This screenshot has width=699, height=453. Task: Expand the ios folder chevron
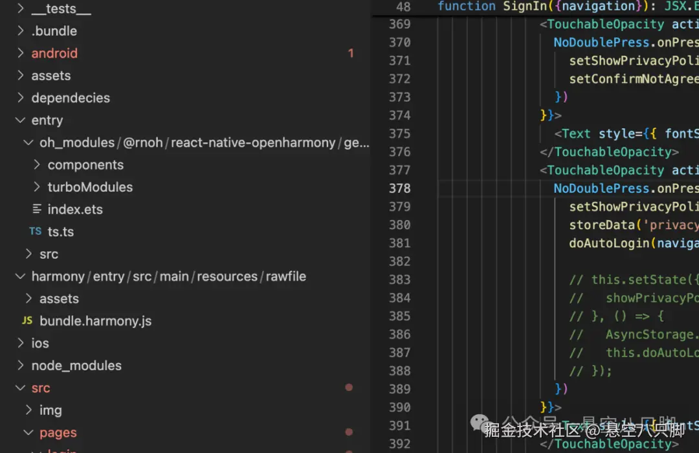(20, 343)
